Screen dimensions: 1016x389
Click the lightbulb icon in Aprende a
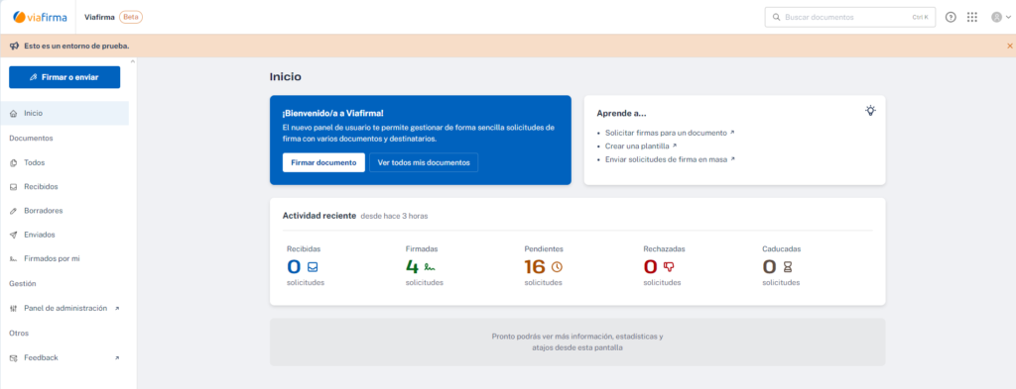870,111
